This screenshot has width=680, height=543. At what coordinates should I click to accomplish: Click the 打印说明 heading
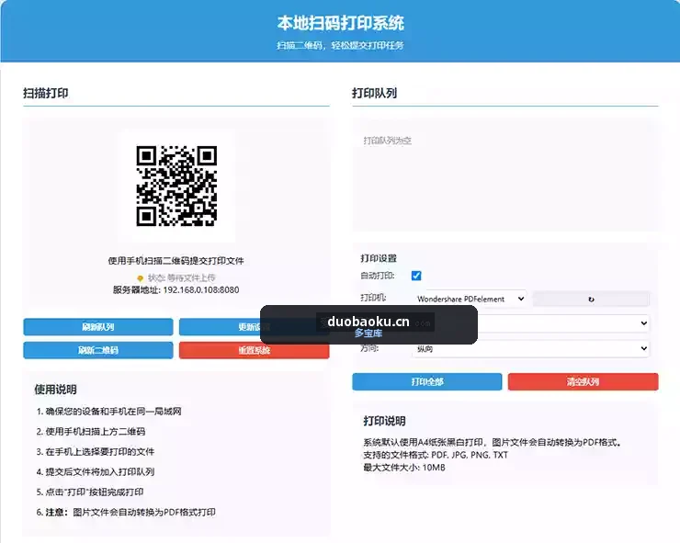(x=384, y=421)
